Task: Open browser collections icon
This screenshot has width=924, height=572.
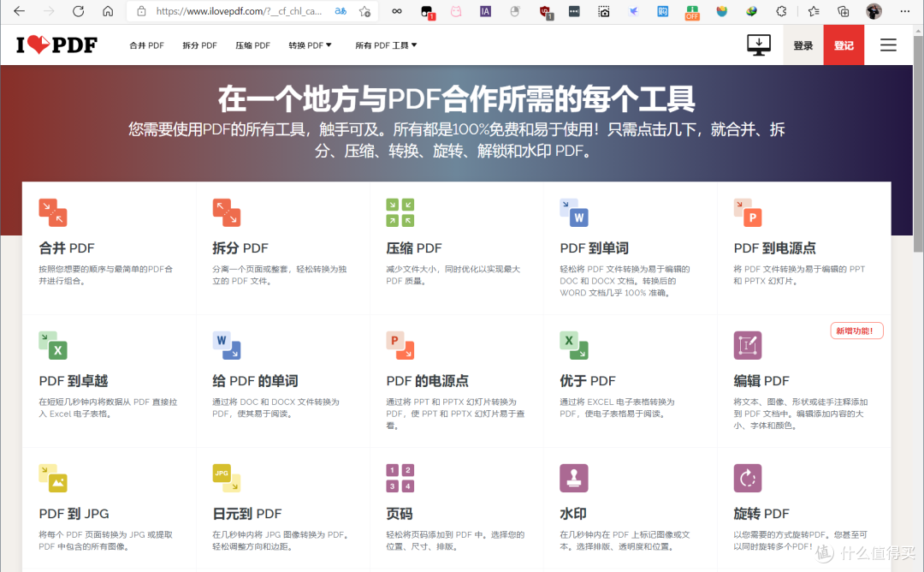Action: (x=844, y=11)
